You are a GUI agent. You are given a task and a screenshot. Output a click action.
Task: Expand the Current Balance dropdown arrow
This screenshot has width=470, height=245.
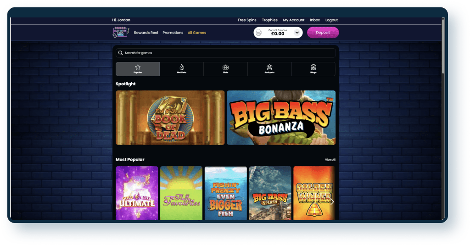pyautogui.click(x=297, y=33)
